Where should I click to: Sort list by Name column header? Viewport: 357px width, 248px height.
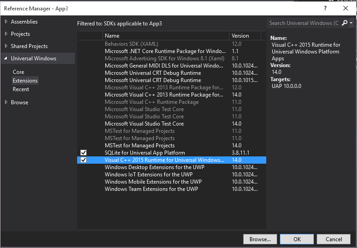(166, 36)
